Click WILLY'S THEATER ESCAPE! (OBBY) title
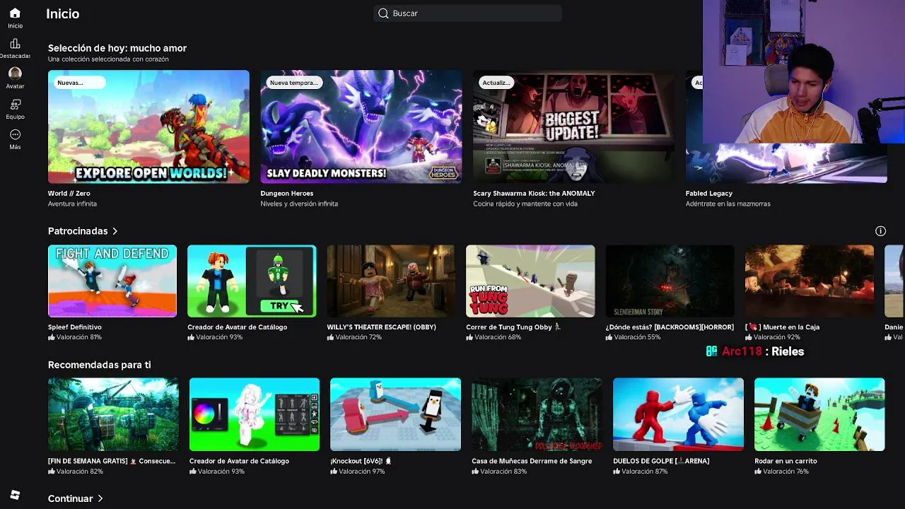Viewport: 905px width, 509px height. tap(381, 327)
